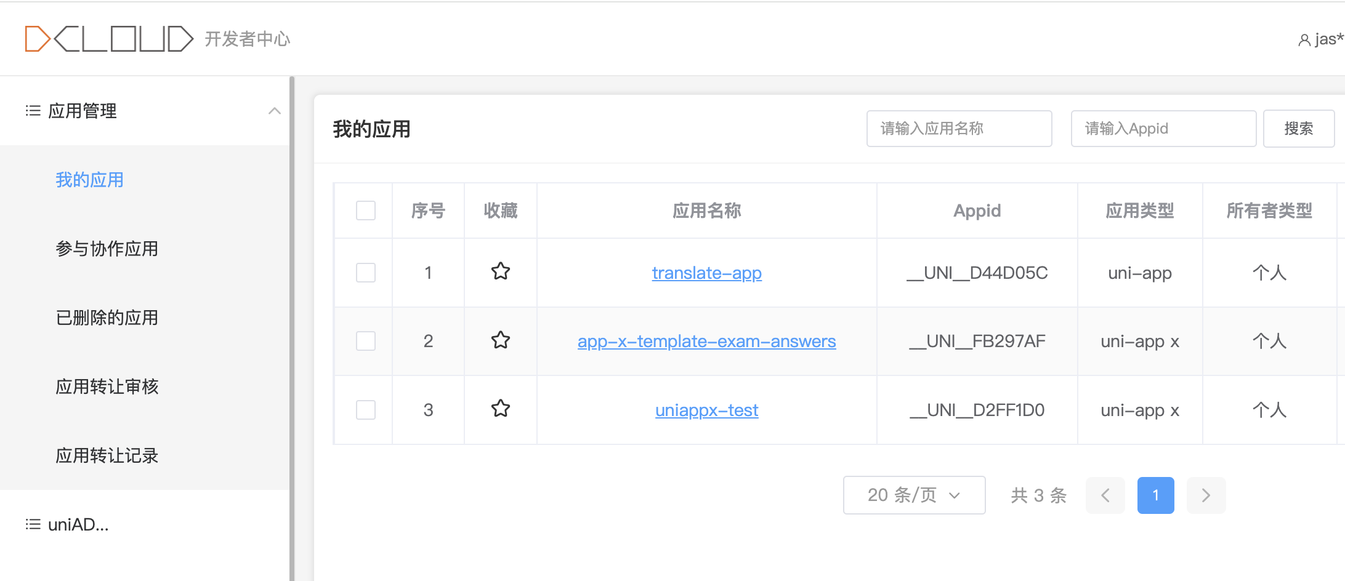Click the 序号 column header
This screenshot has height=581, width=1345.
(428, 210)
